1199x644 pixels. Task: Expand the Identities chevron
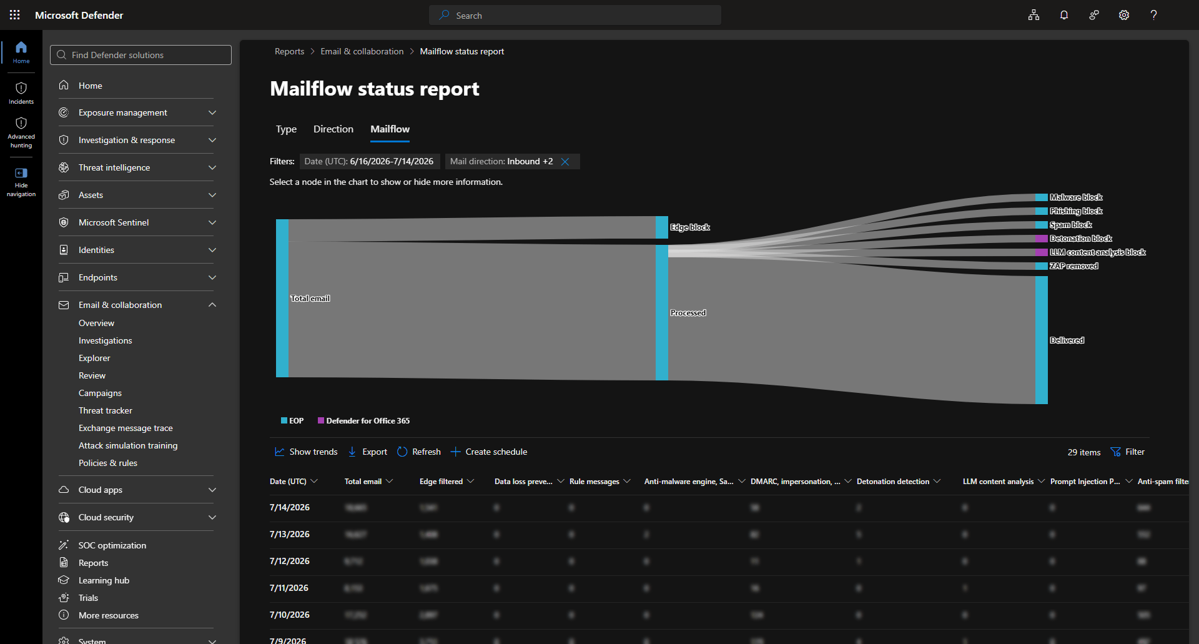[x=212, y=250]
